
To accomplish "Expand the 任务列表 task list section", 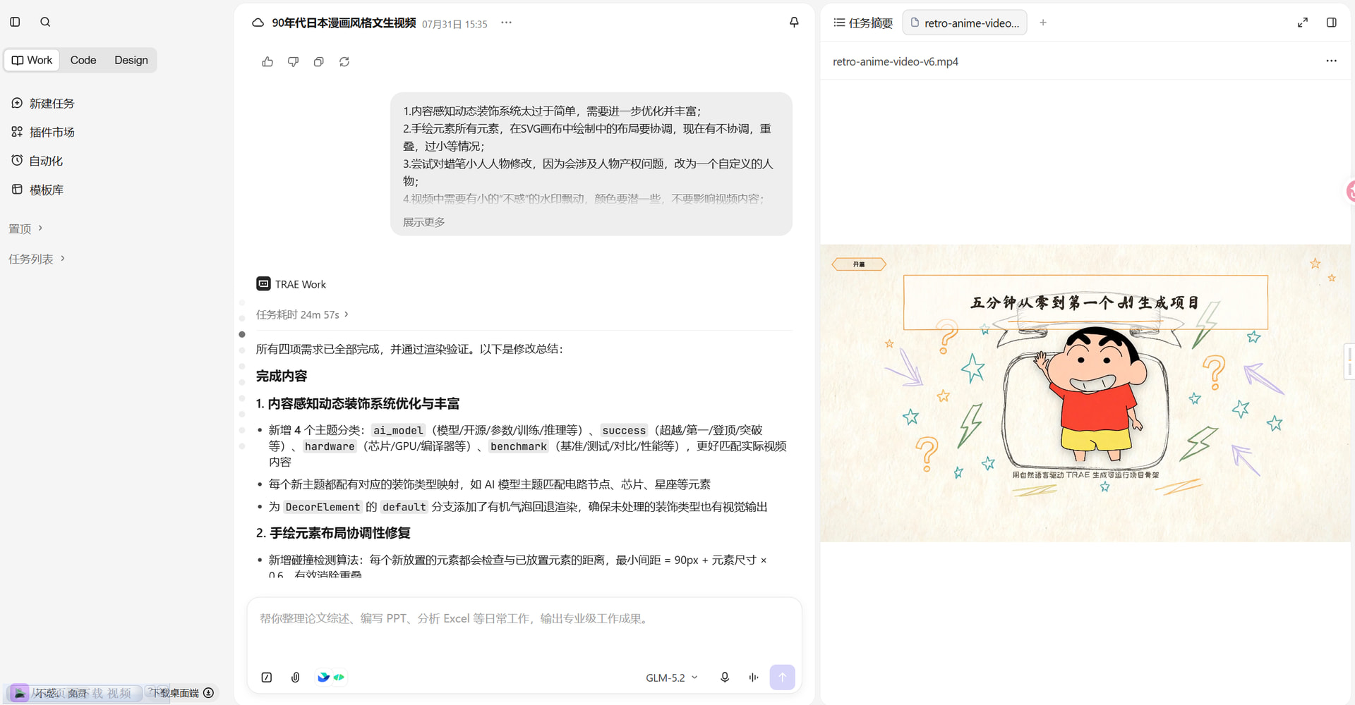I will pos(37,259).
